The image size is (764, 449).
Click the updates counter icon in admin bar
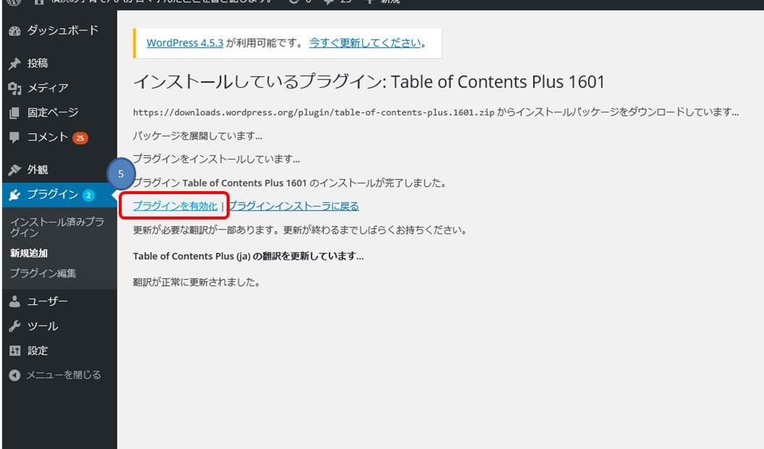click(x=301, y=4)
